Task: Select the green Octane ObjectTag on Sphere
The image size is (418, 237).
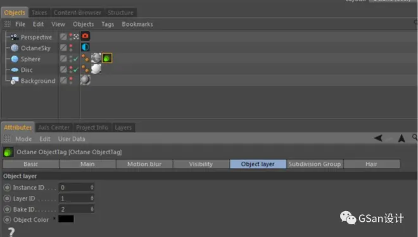Action: pos(107,58)
